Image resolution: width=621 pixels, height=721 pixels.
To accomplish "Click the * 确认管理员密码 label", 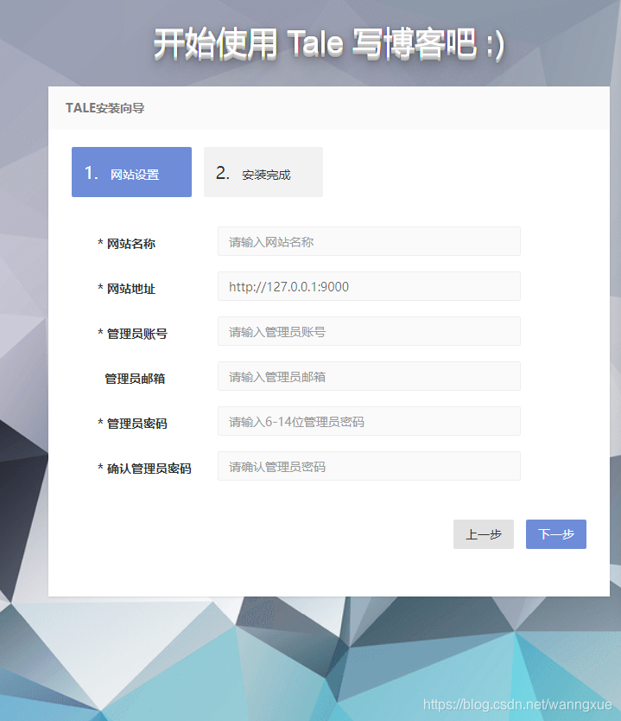I will (x=144, y=468).
